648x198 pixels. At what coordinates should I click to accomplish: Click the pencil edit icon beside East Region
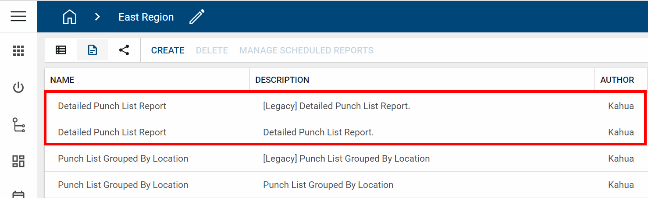coord(197,17)
